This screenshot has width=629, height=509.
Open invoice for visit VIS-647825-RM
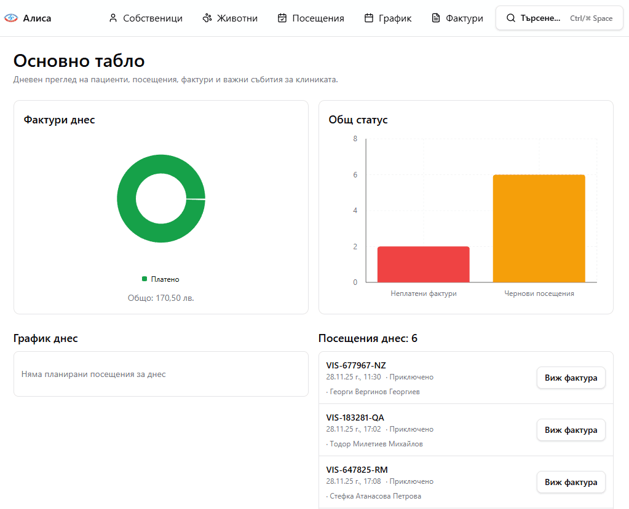pos(571,483)
